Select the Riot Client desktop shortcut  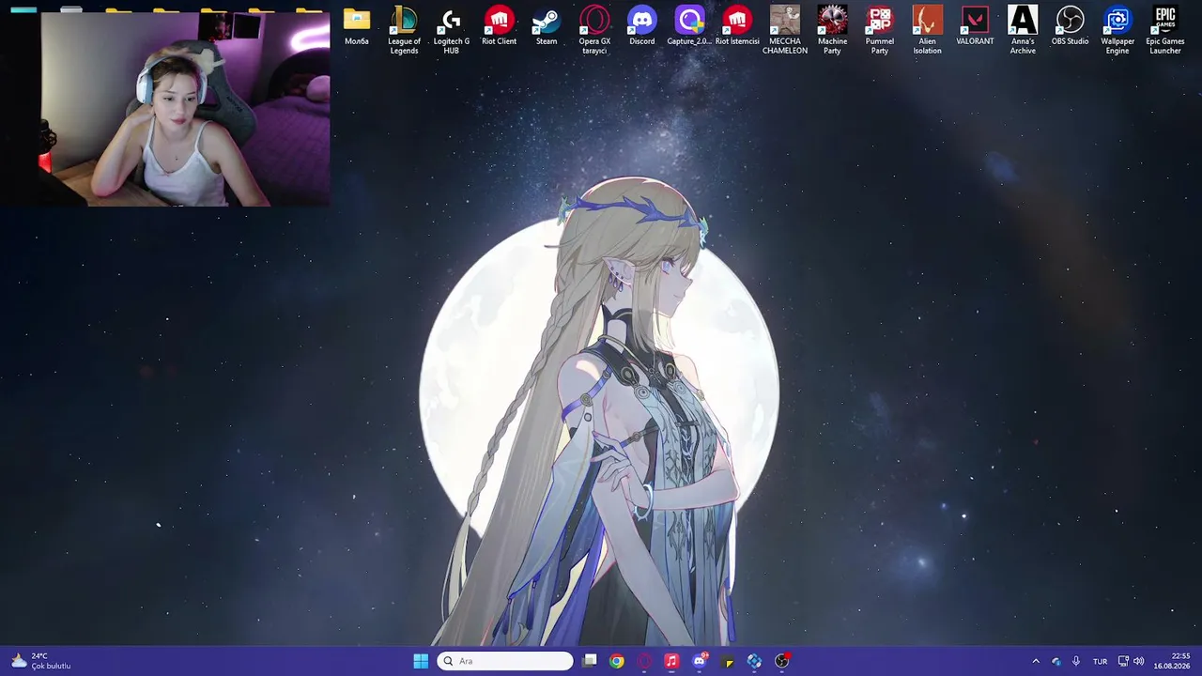coord(499,26)
